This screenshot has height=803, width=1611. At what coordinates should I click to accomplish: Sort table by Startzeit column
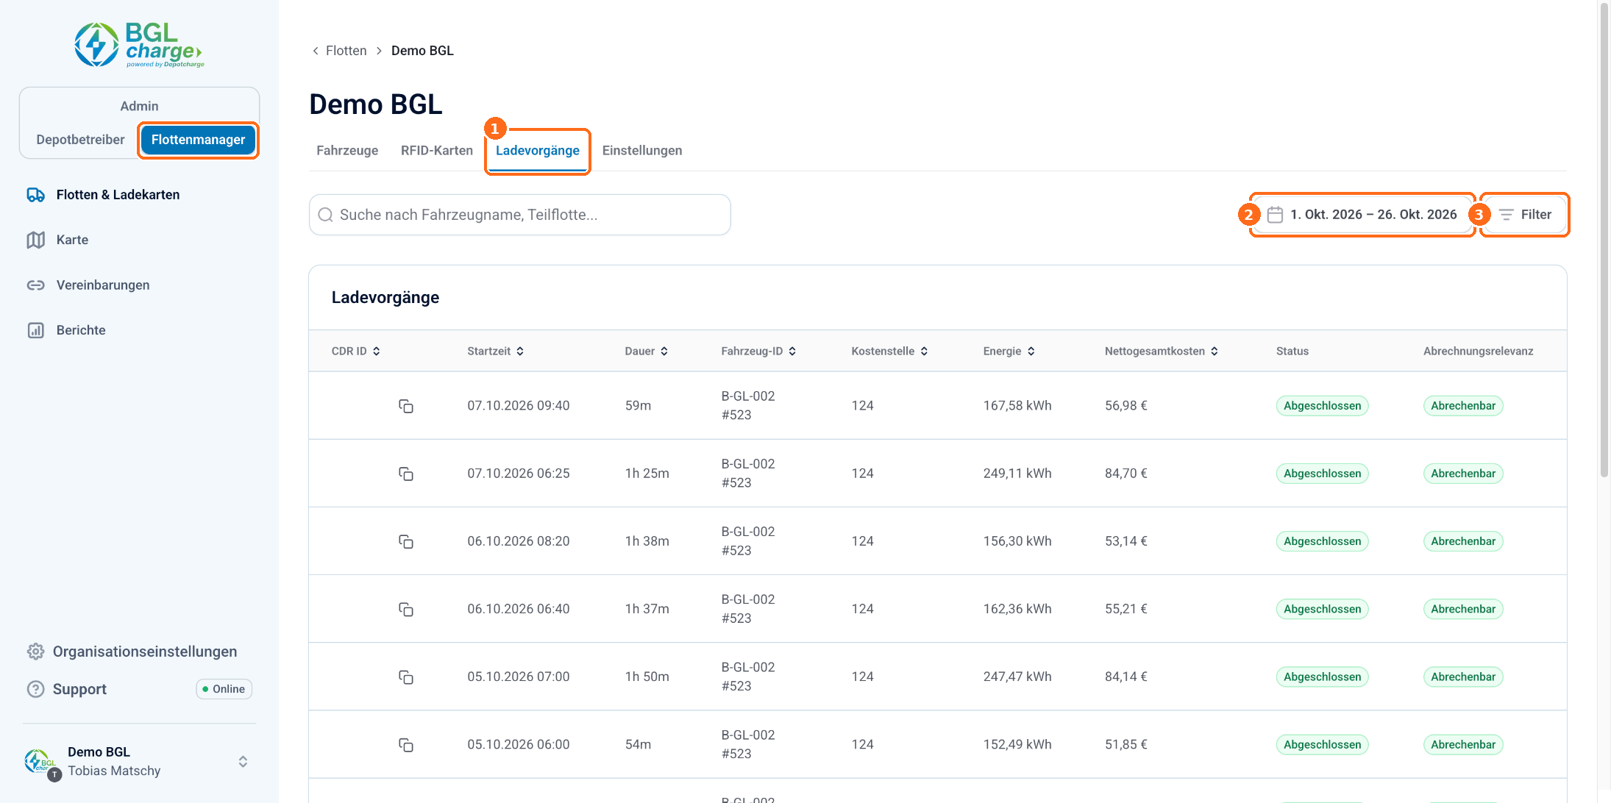[495, 351]
